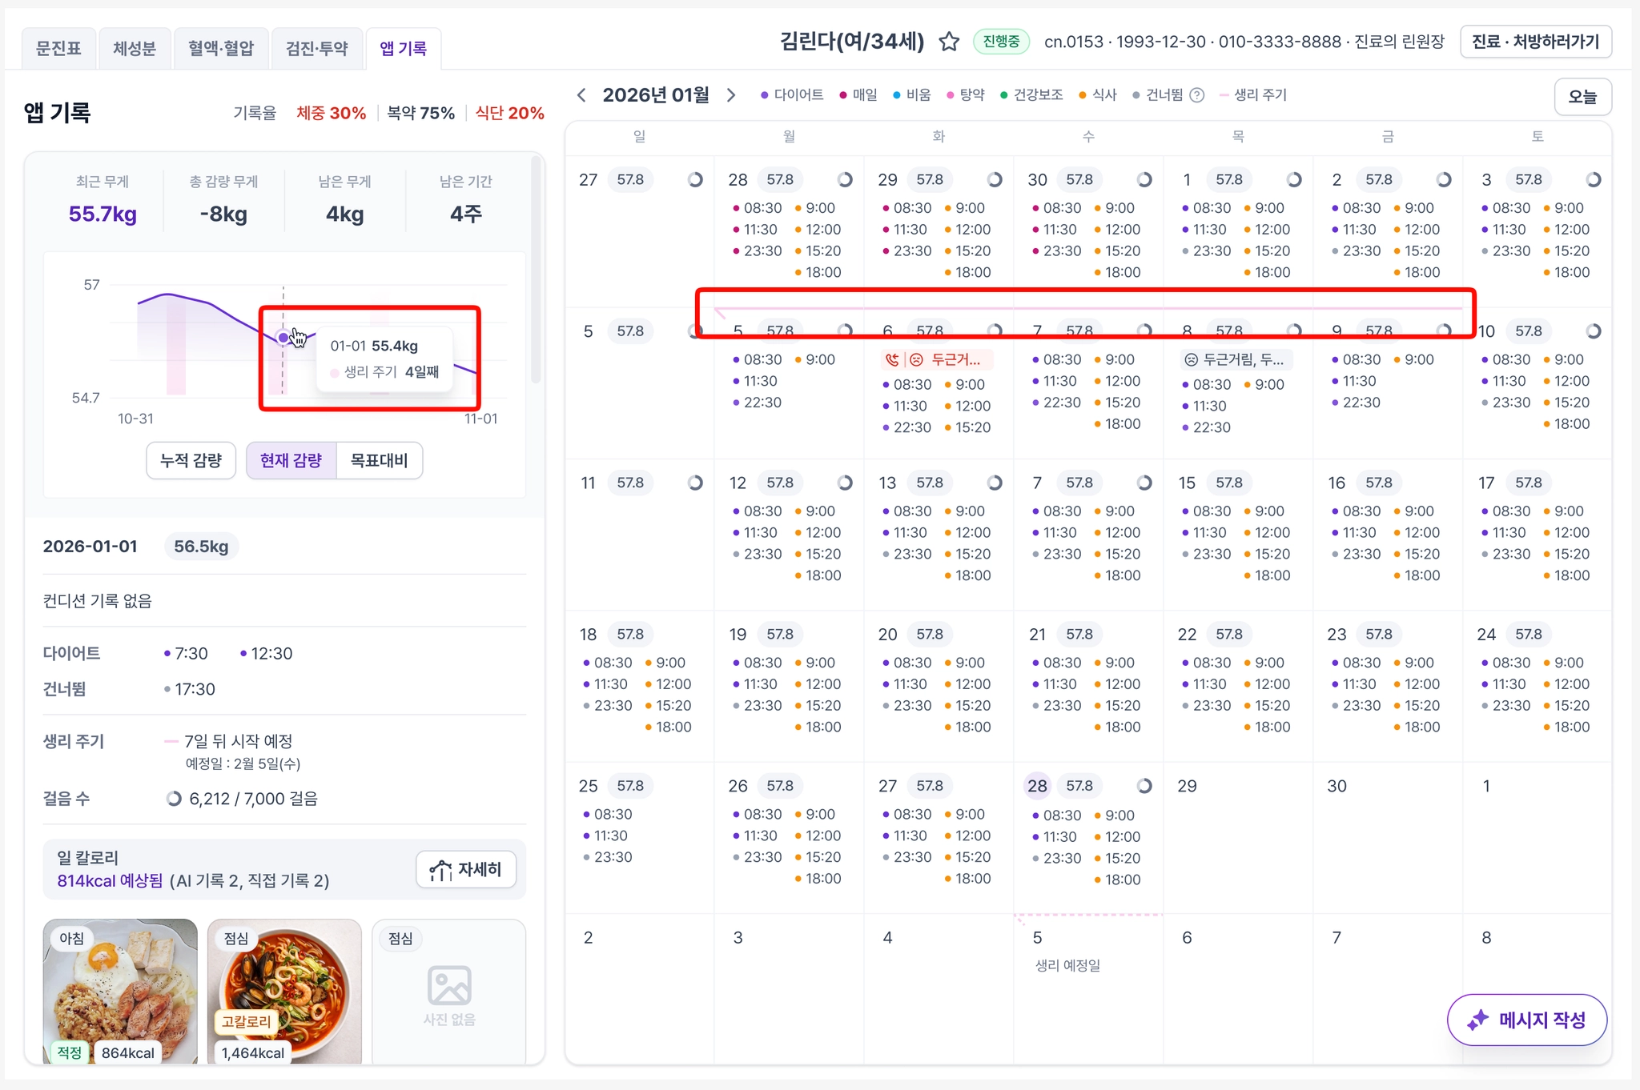Click the step ring icon beside 6,212 걸음
Viewport: 1640px width, 1090px height.
174,799
